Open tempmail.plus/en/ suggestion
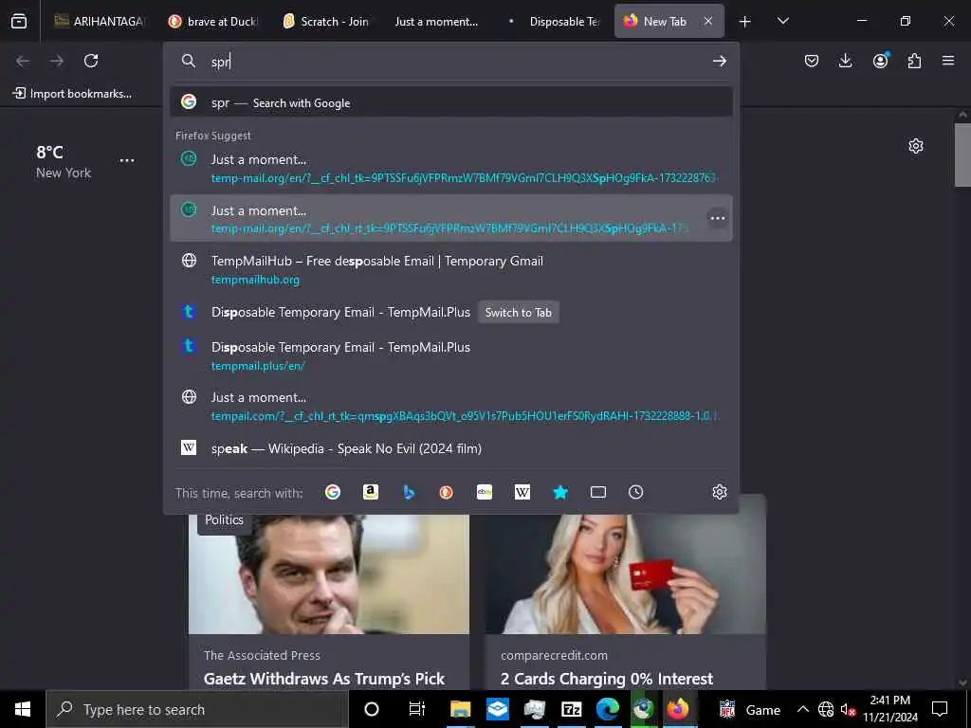The image size is (971, 728). coord(450,356)
